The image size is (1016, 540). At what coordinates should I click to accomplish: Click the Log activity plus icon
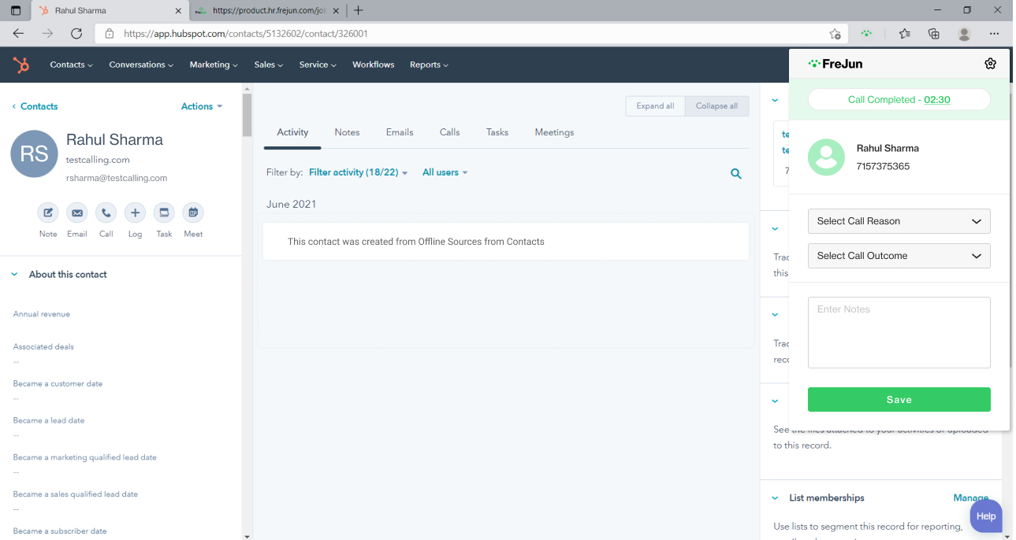(136, 213)
